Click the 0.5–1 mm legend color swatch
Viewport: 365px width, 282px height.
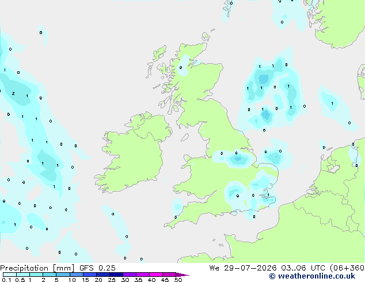tap(23, 275)
